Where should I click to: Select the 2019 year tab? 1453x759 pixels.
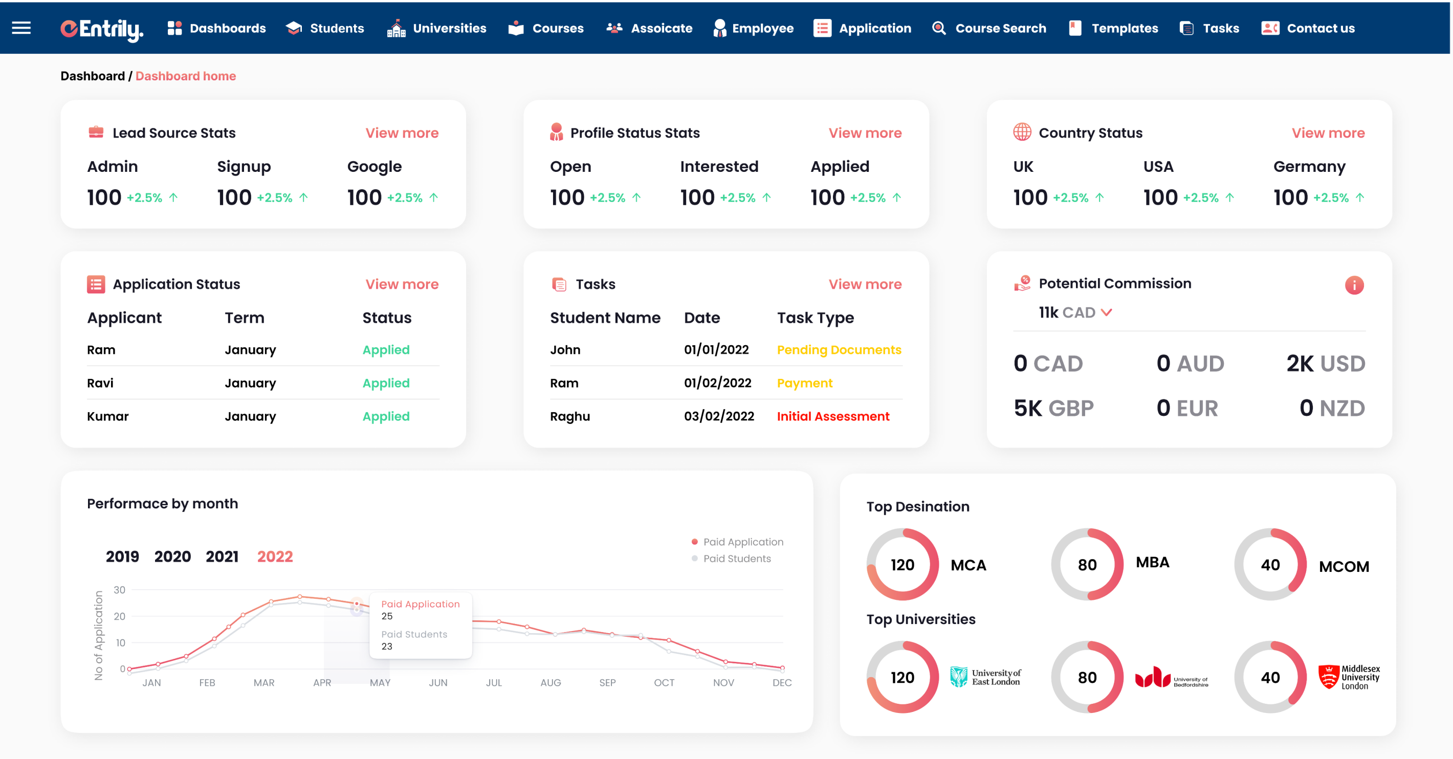click(122, 556)
